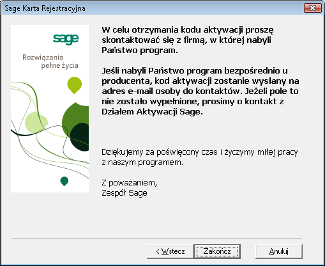The image size is (325, 266).
Task: Click the paragraph starting "Jeśli nabyli Państwo program"
Action: pyautogui.click(x=200, y=91)
